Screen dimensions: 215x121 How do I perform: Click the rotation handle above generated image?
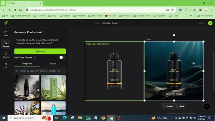tap(174, 35)
